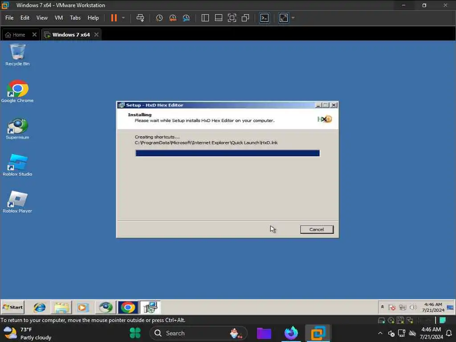Pause the virtual machine
Image resolution: width=456 pixels, height=342 pixels.
pos(114,18)
